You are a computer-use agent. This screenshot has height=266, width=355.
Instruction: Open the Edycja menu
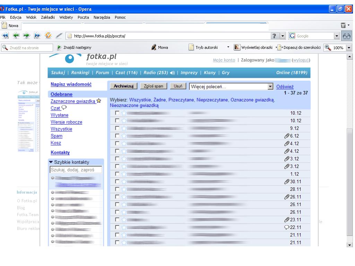point(16,17)
